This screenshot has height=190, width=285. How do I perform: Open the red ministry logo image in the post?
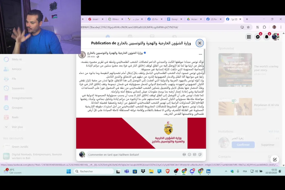(141, 133)
